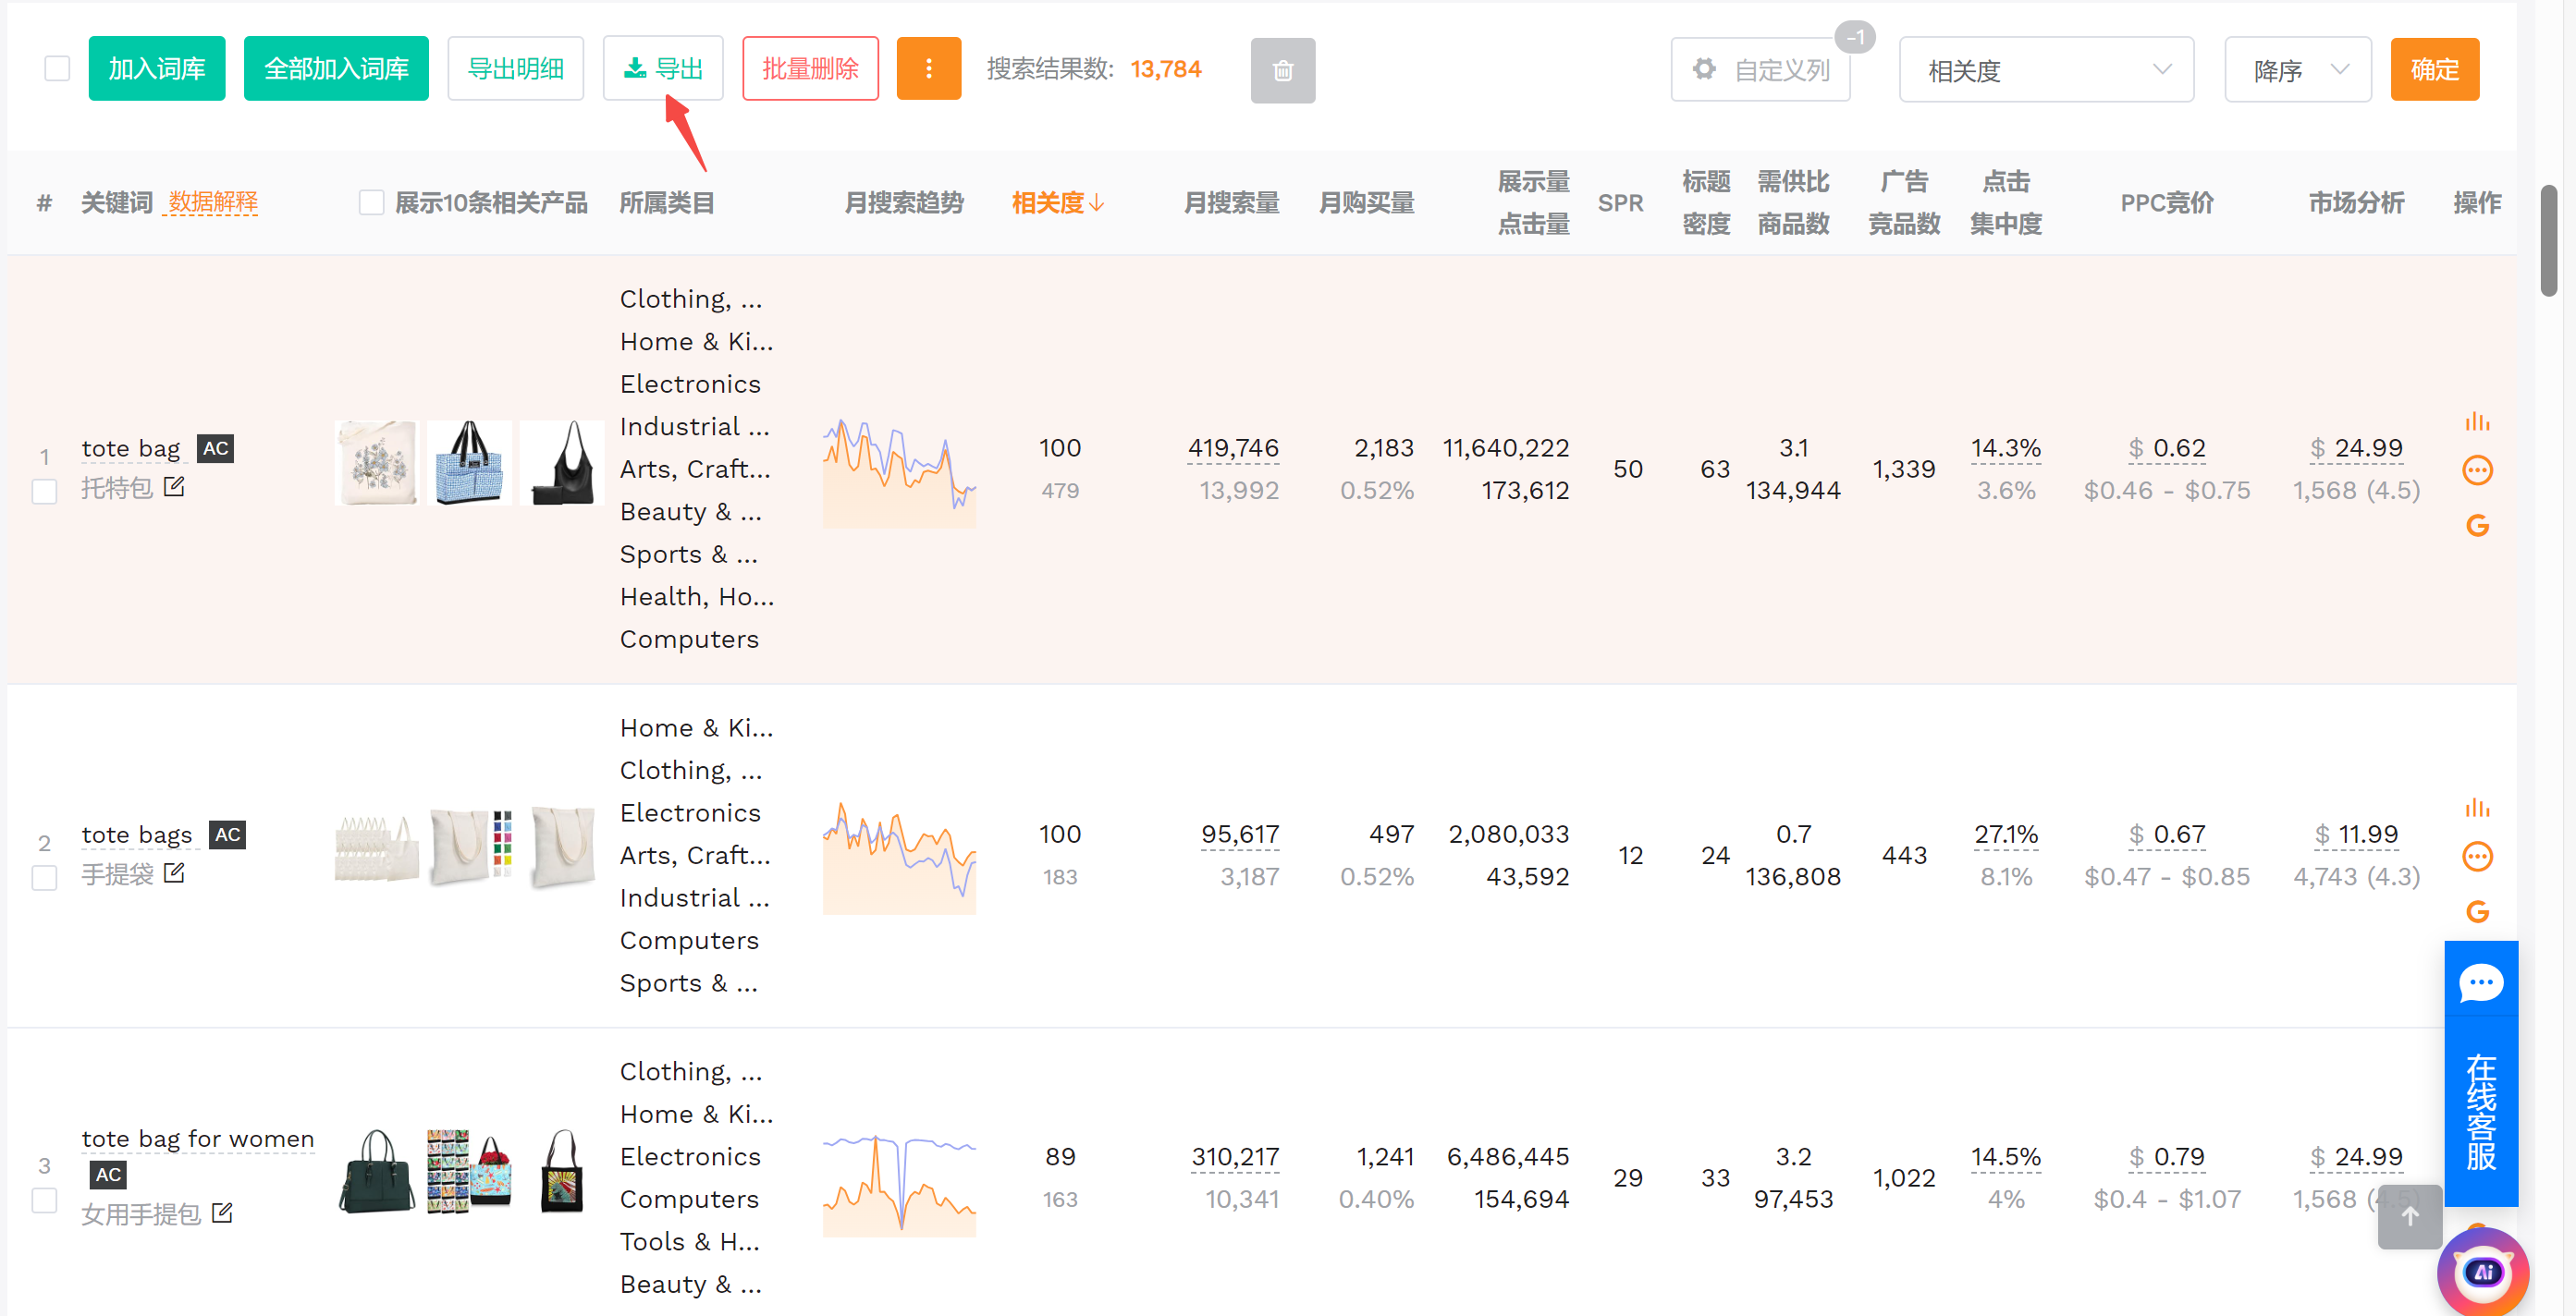Check the row 2 tote bags checkbox

[44, 877]
